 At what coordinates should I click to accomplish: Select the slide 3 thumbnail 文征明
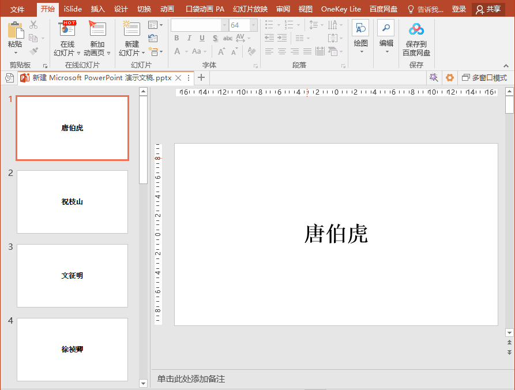(72, 276)
